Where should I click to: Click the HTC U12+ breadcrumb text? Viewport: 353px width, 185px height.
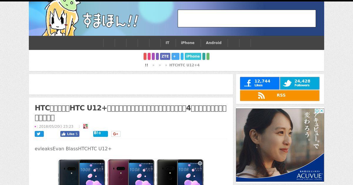(x=184, y=65)
